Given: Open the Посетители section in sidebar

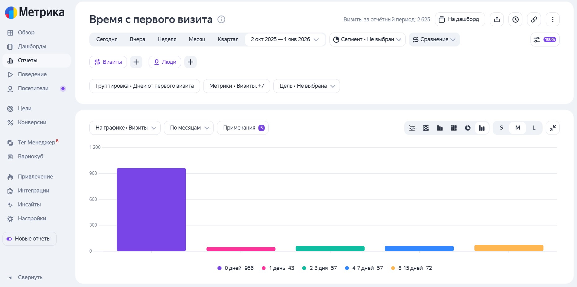Looking at the screenshot, I should click(x=33, y=88).
